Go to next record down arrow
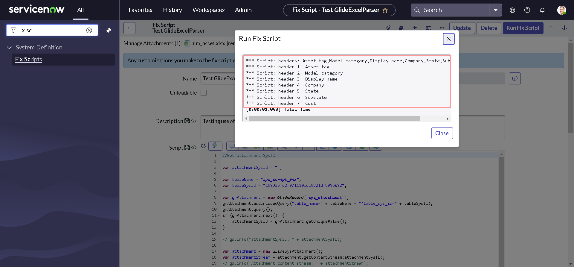Viewport: 574px width, 267px height. click(564, 28)
